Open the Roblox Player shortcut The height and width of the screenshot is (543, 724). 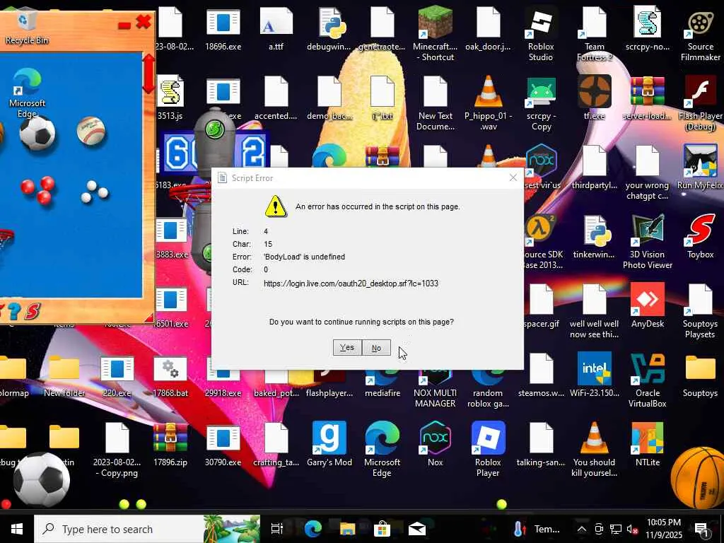(x=488, y=450)
